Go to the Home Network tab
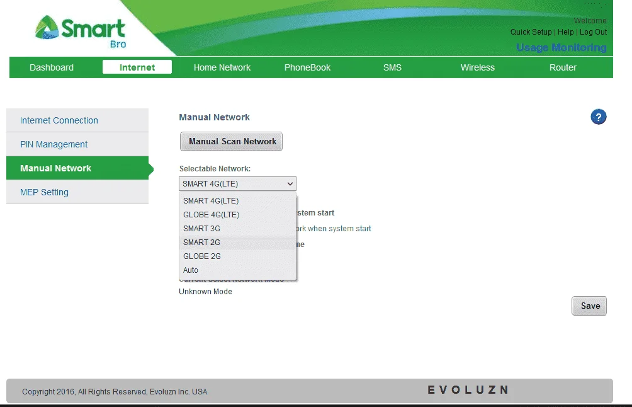 click(x=222, y=67)
